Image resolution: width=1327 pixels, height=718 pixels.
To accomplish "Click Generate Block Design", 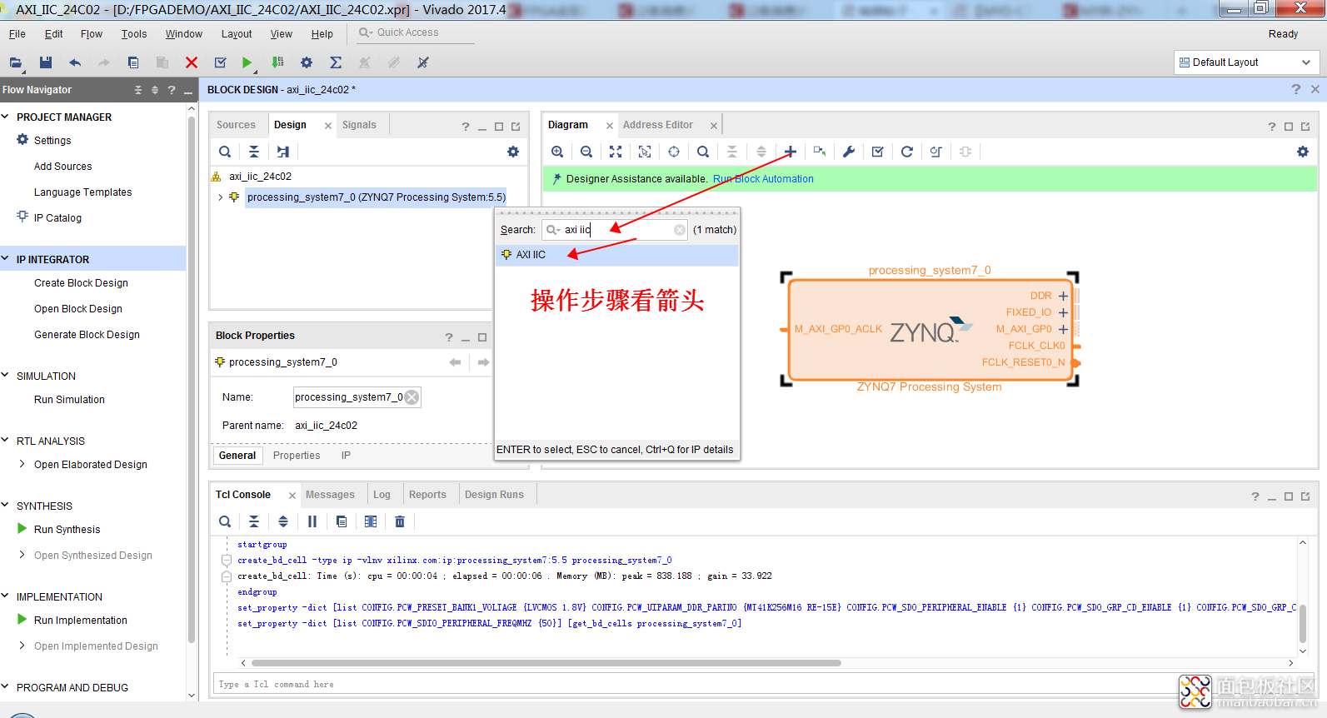I will [x=87, y=335].
